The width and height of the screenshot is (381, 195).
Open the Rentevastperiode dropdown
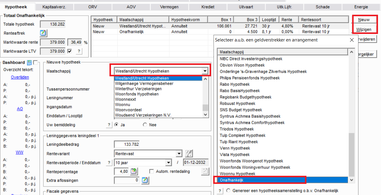(168, 163)
